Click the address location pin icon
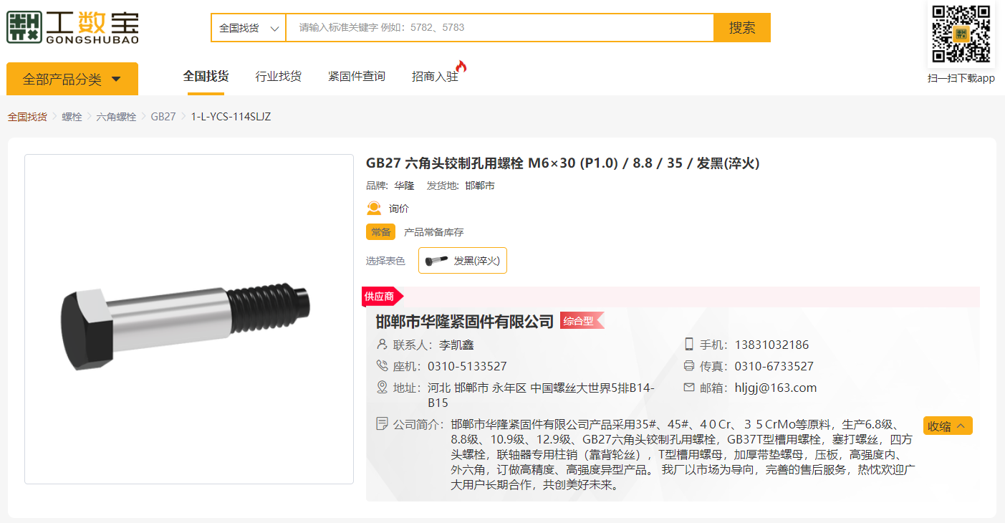 [x=382, y=388]
